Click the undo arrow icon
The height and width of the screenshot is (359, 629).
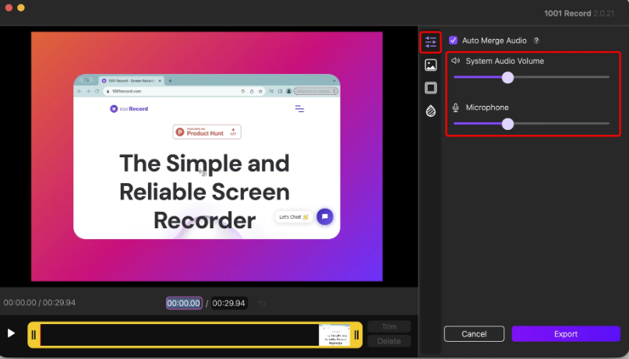[x=262, y=303]
